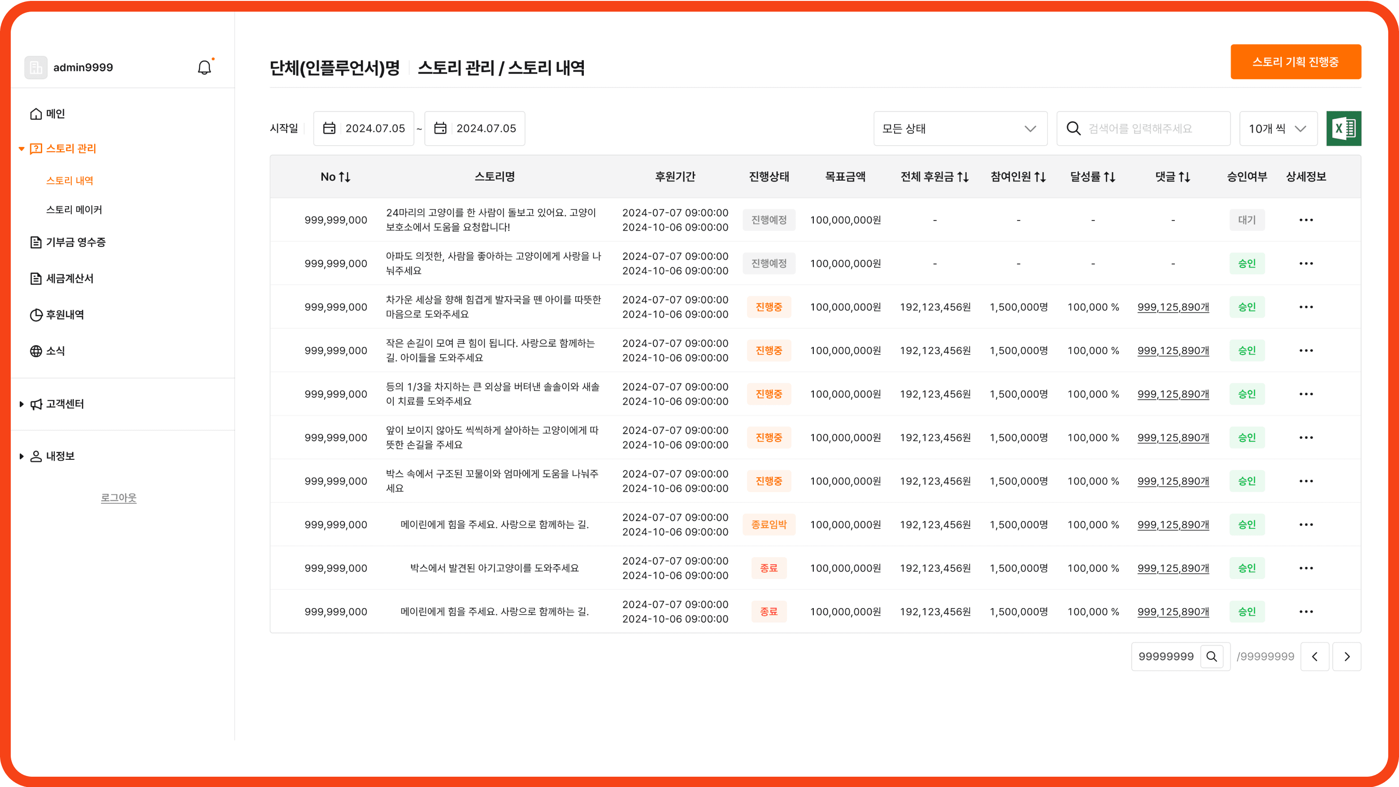
Task: Export the list with the Excel icon
Action: point(1343,129)
